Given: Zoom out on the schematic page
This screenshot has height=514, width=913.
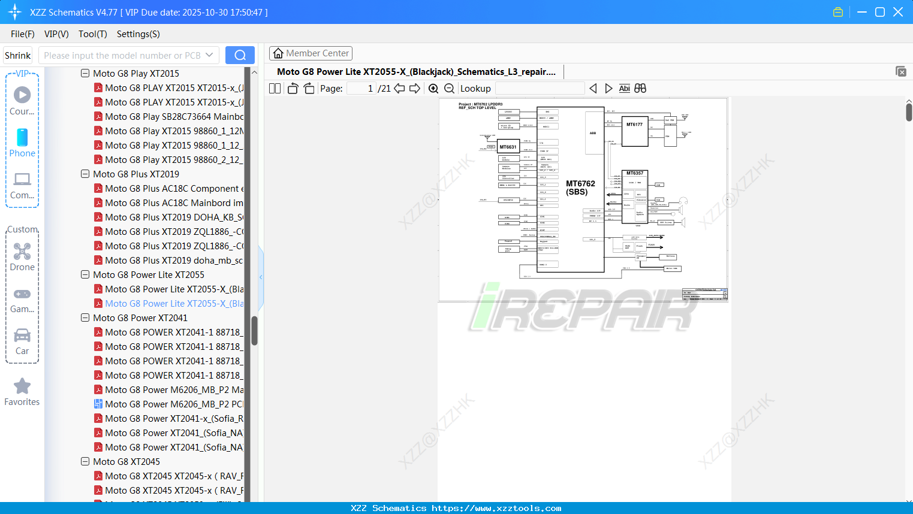Looking at the screenshot, I should [448, 88].
